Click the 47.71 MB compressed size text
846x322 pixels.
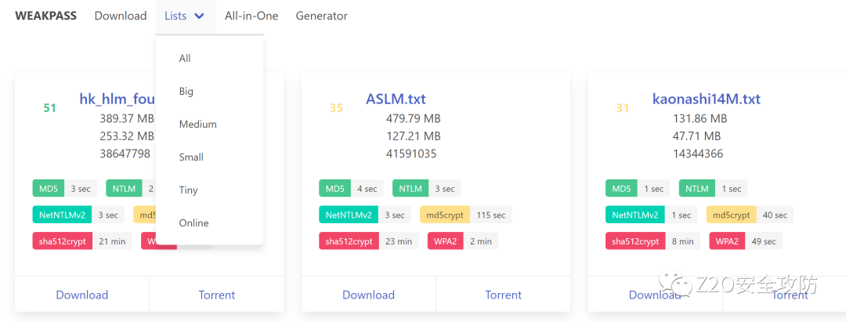[696, 136]
